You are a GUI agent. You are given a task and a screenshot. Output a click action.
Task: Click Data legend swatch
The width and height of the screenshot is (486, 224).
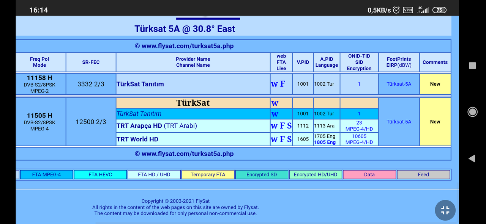[x=369, y=175]
